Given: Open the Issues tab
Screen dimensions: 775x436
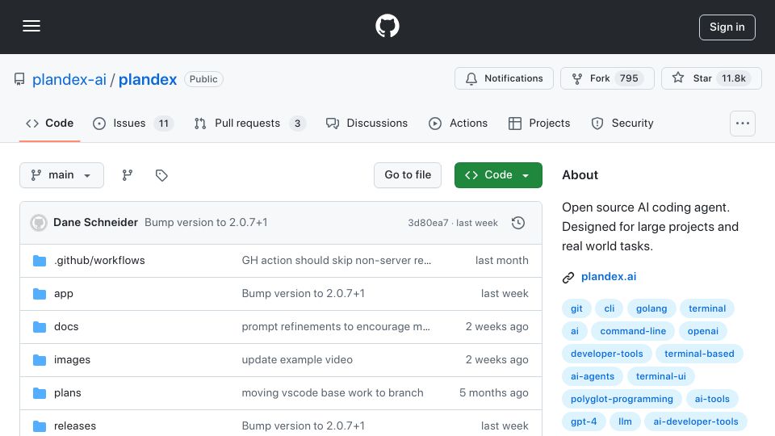Looking at the screenshot, I should tap(133, 123).
